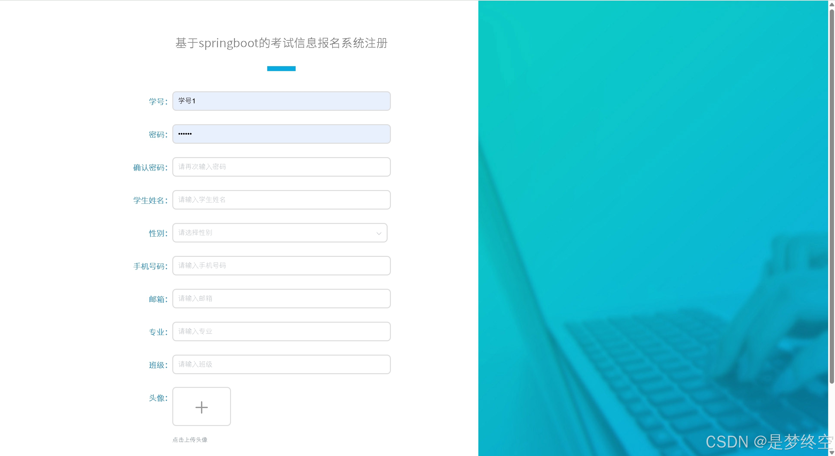Click the chevron arrow in gender selector
The width and height of the screenshot is (835, 456).
379,233
